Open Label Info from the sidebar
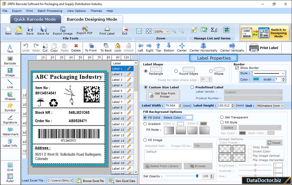Screen dimensions: 292x185 coord(10,143)
